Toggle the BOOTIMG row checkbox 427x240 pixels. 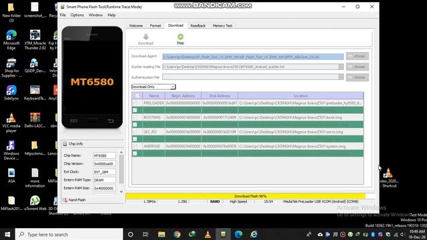point(135,117)
